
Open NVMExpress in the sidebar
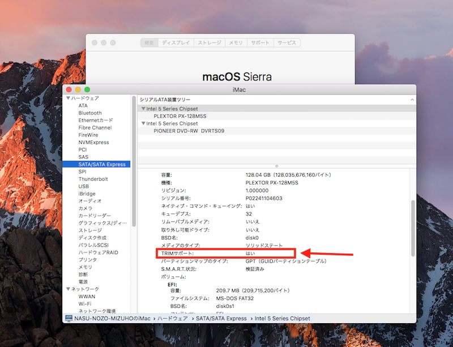pos(93,143)
